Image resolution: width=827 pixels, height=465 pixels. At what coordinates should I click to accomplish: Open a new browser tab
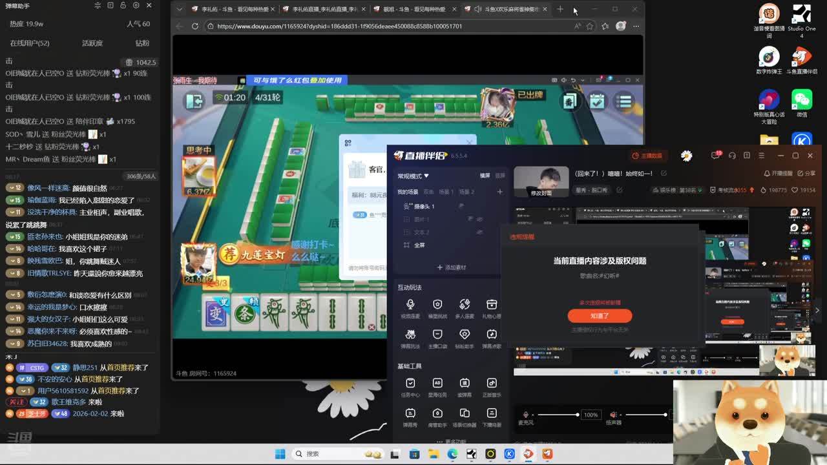[x=560, y=10]
